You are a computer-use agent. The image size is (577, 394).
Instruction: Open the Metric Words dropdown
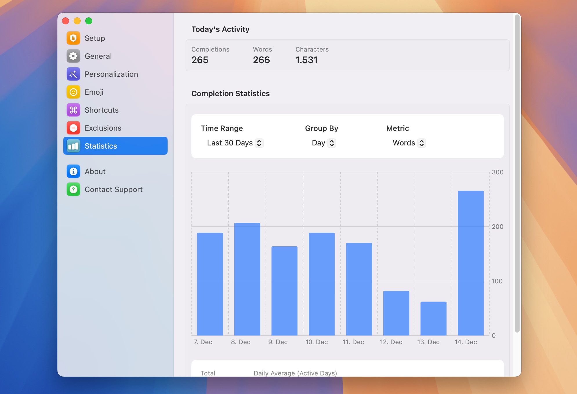pos(409,143)
